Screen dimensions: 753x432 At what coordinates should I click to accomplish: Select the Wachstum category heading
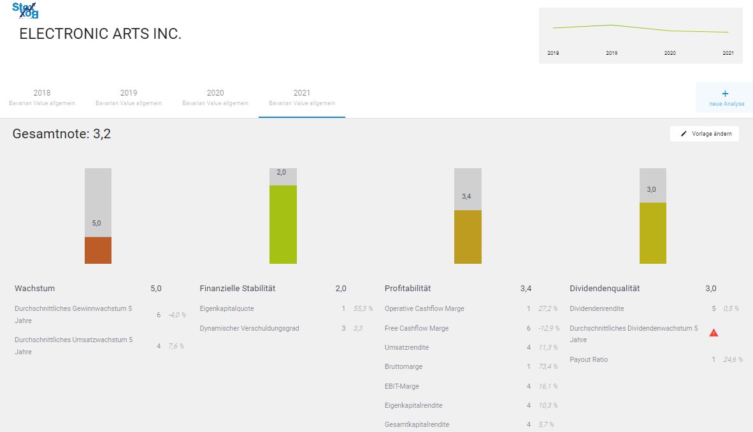pyautogui.click(x=34, y=289)
